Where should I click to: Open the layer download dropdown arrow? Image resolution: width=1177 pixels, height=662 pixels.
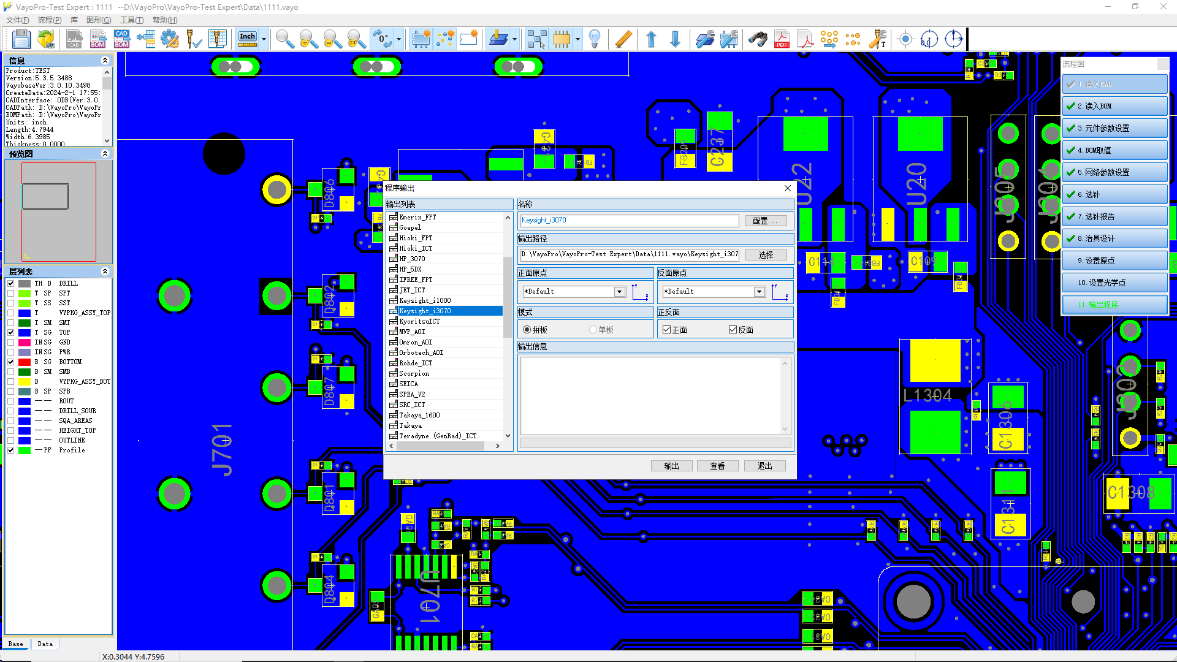tap(514, 39)
